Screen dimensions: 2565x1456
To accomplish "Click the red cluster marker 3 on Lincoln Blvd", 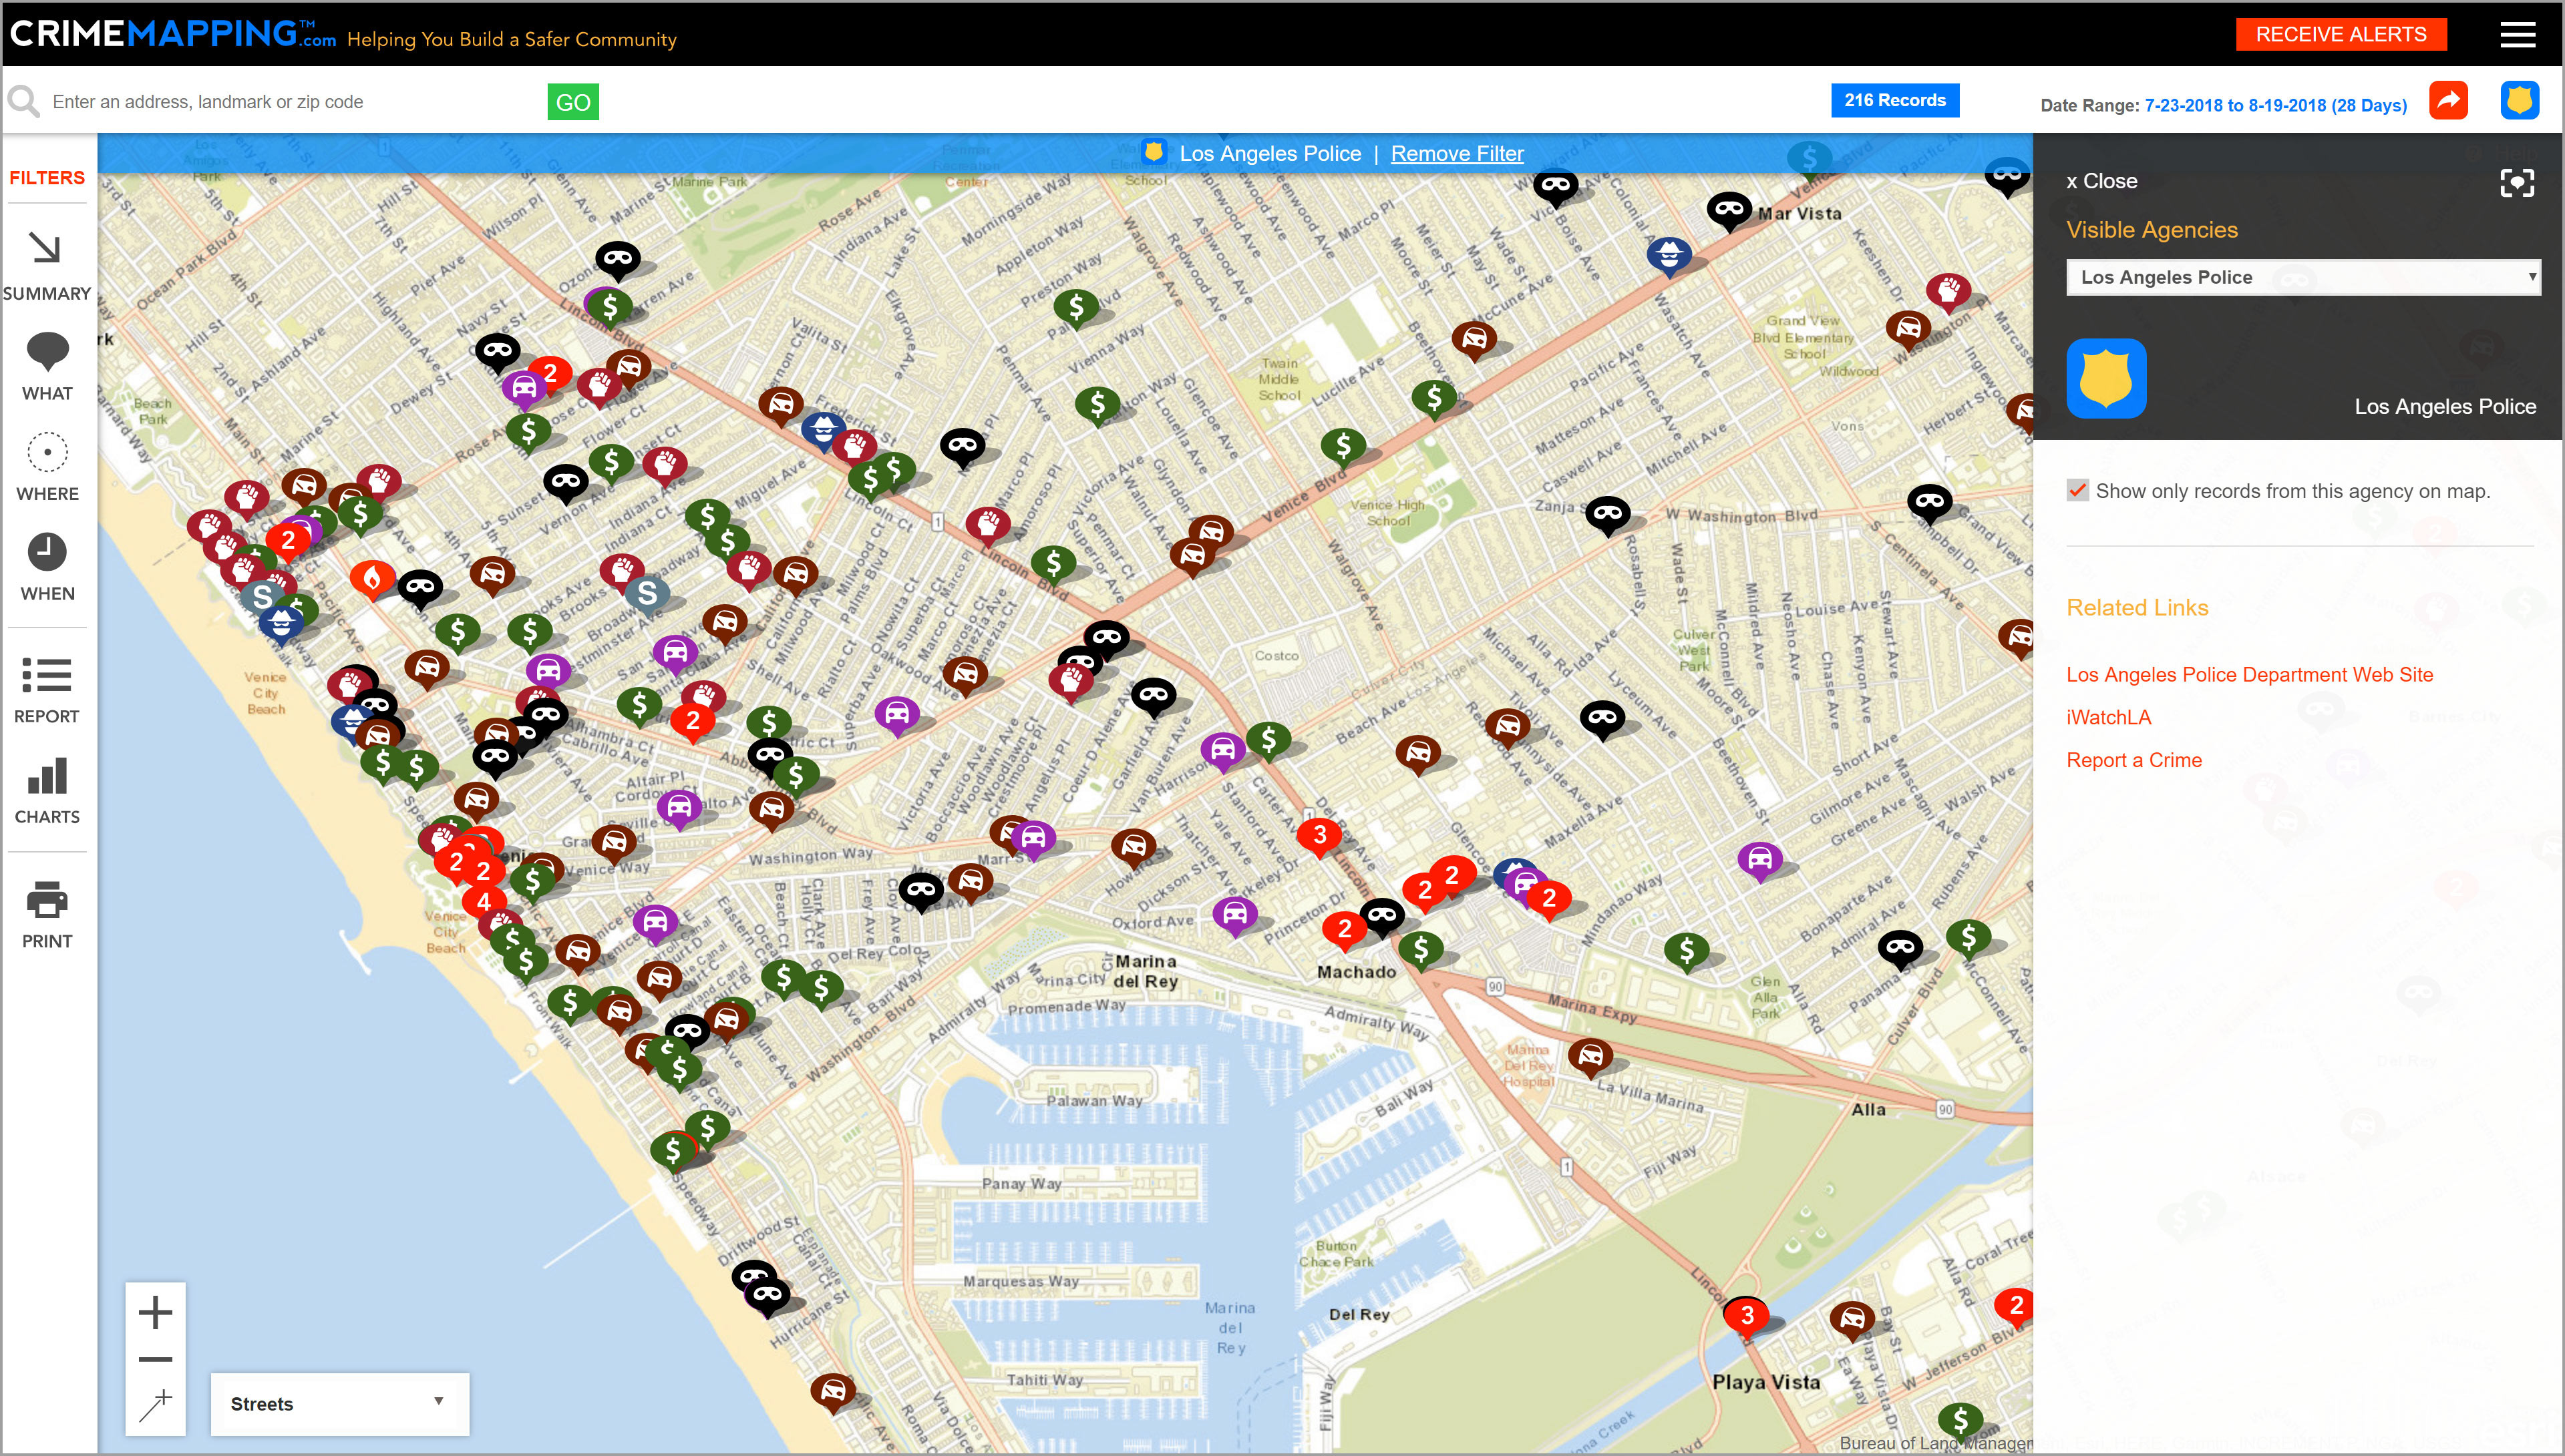I will click(1319, 836).
